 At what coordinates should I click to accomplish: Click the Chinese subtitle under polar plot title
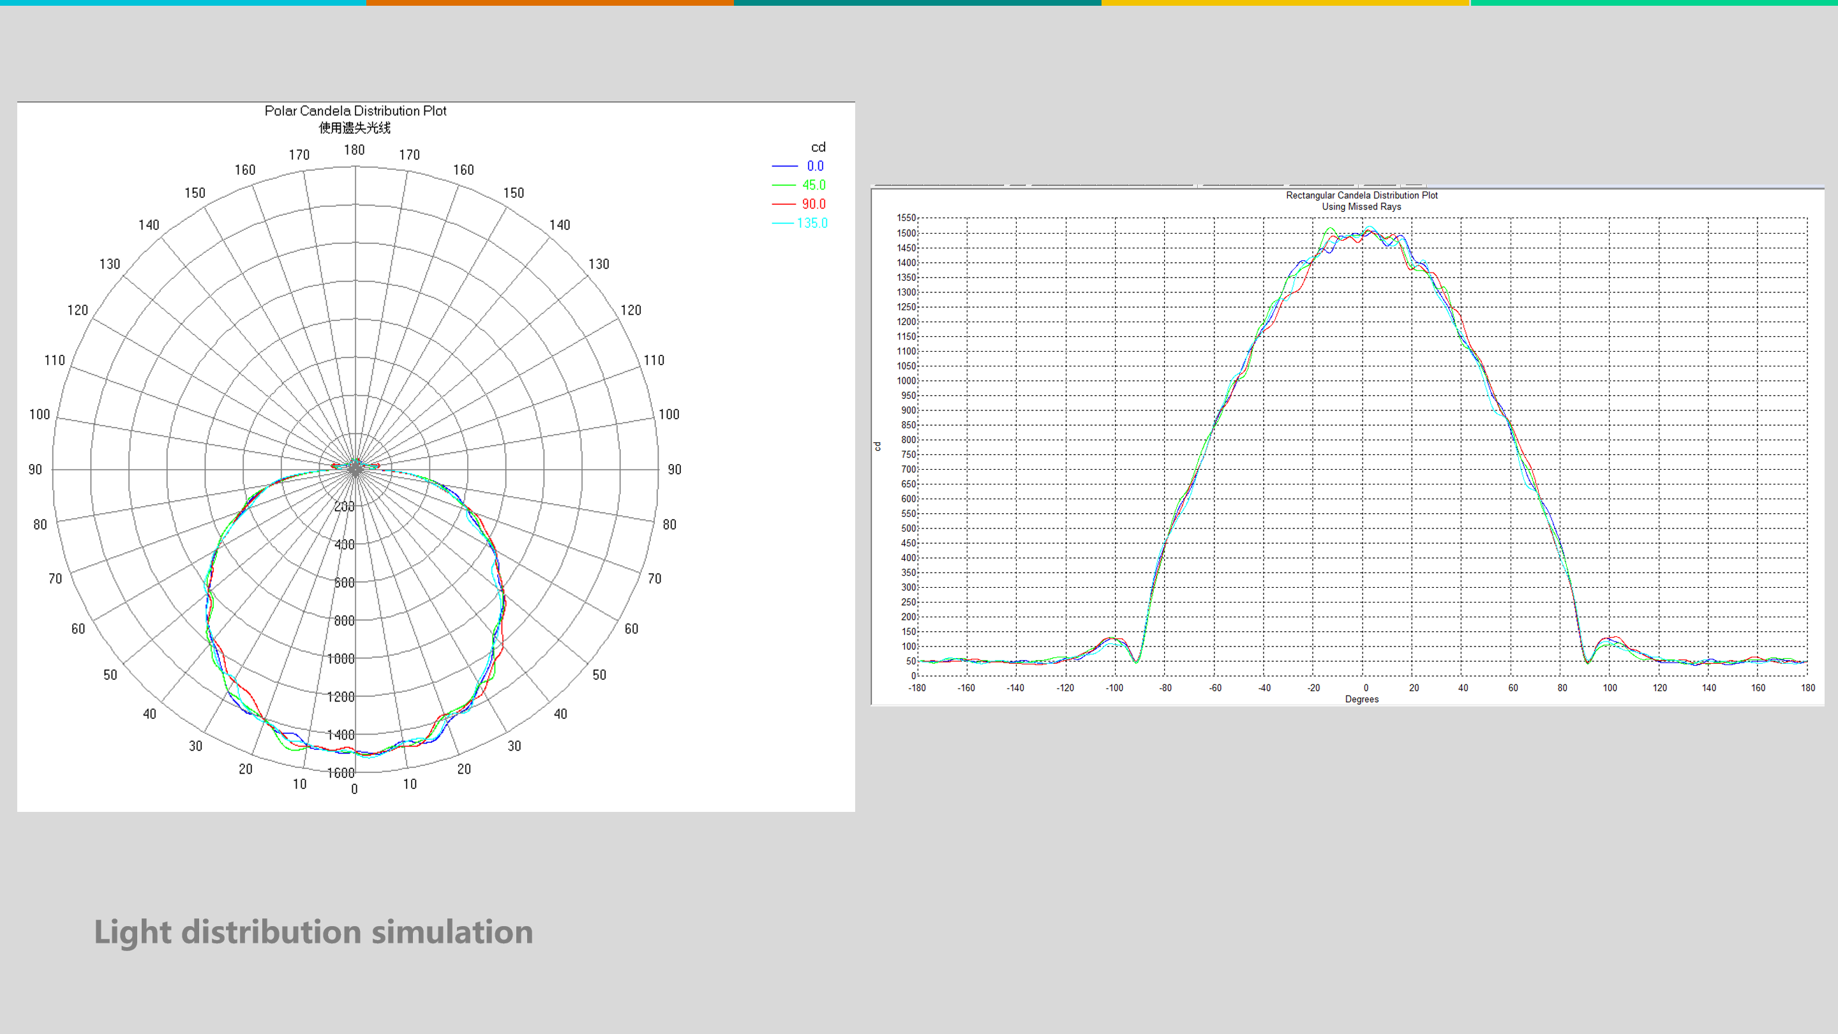[355, 128]
